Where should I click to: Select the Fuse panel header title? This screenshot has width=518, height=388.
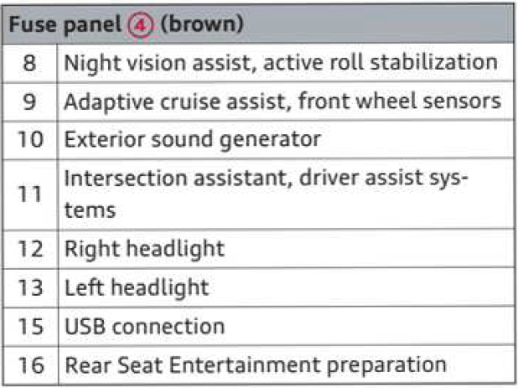pos(126,25)
